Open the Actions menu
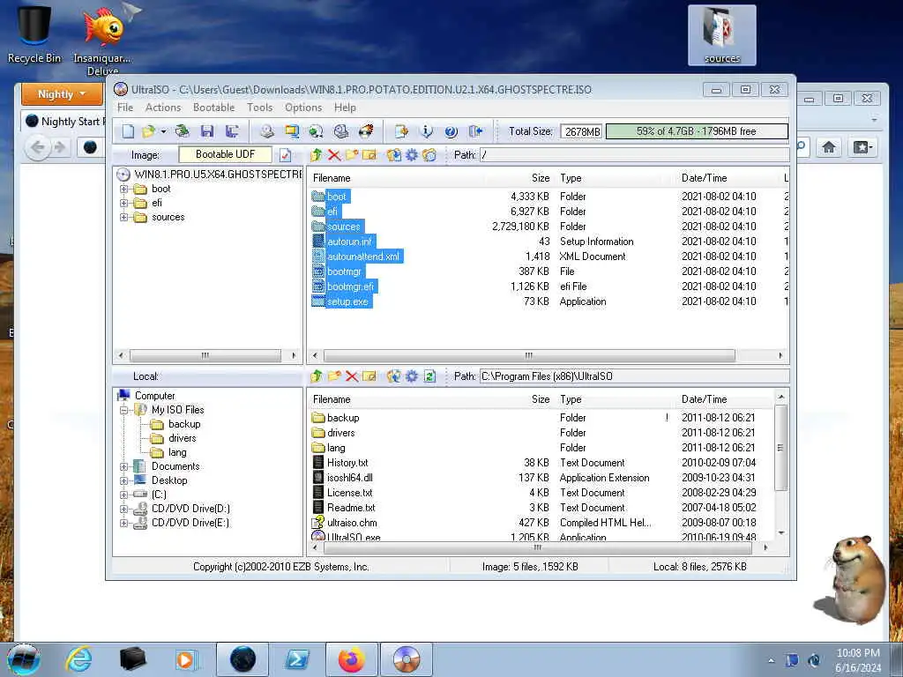The height and width of the screenshot is (677, 903). pyautogui.click(x=163, y=108)
